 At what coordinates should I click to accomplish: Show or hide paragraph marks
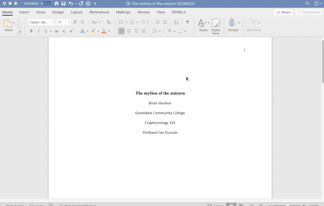point(187,22)
